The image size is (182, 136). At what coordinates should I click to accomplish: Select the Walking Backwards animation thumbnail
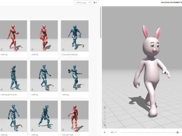[x=13, y=76]
